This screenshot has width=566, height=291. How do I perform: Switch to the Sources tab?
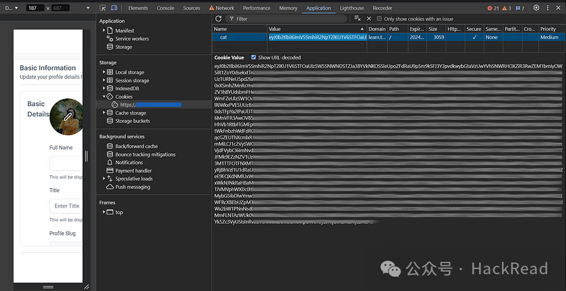tap(191, 8)
